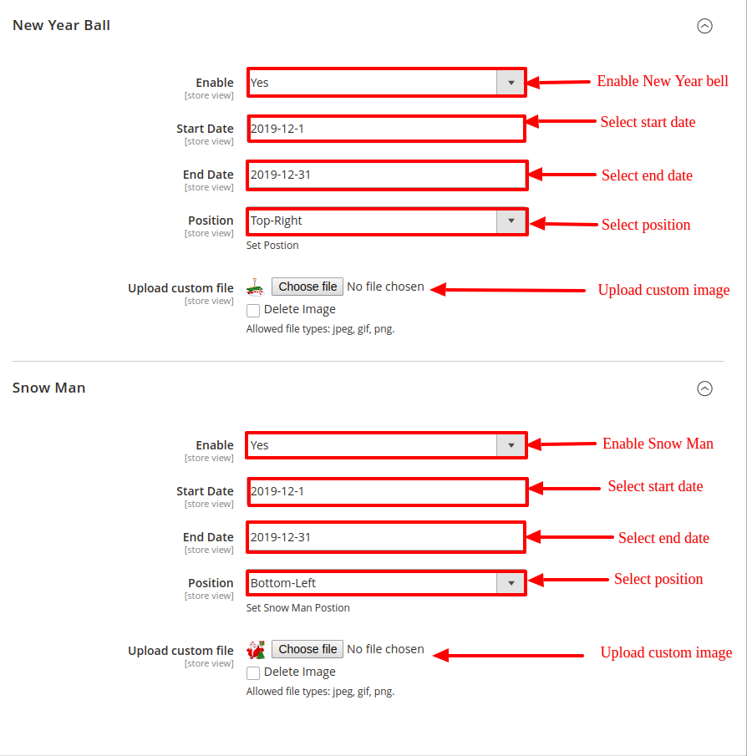Screen dimensions: 747x756
Task: Open Snow Man Position dropdown showing Bottom-Left
Action: point(387,583)
